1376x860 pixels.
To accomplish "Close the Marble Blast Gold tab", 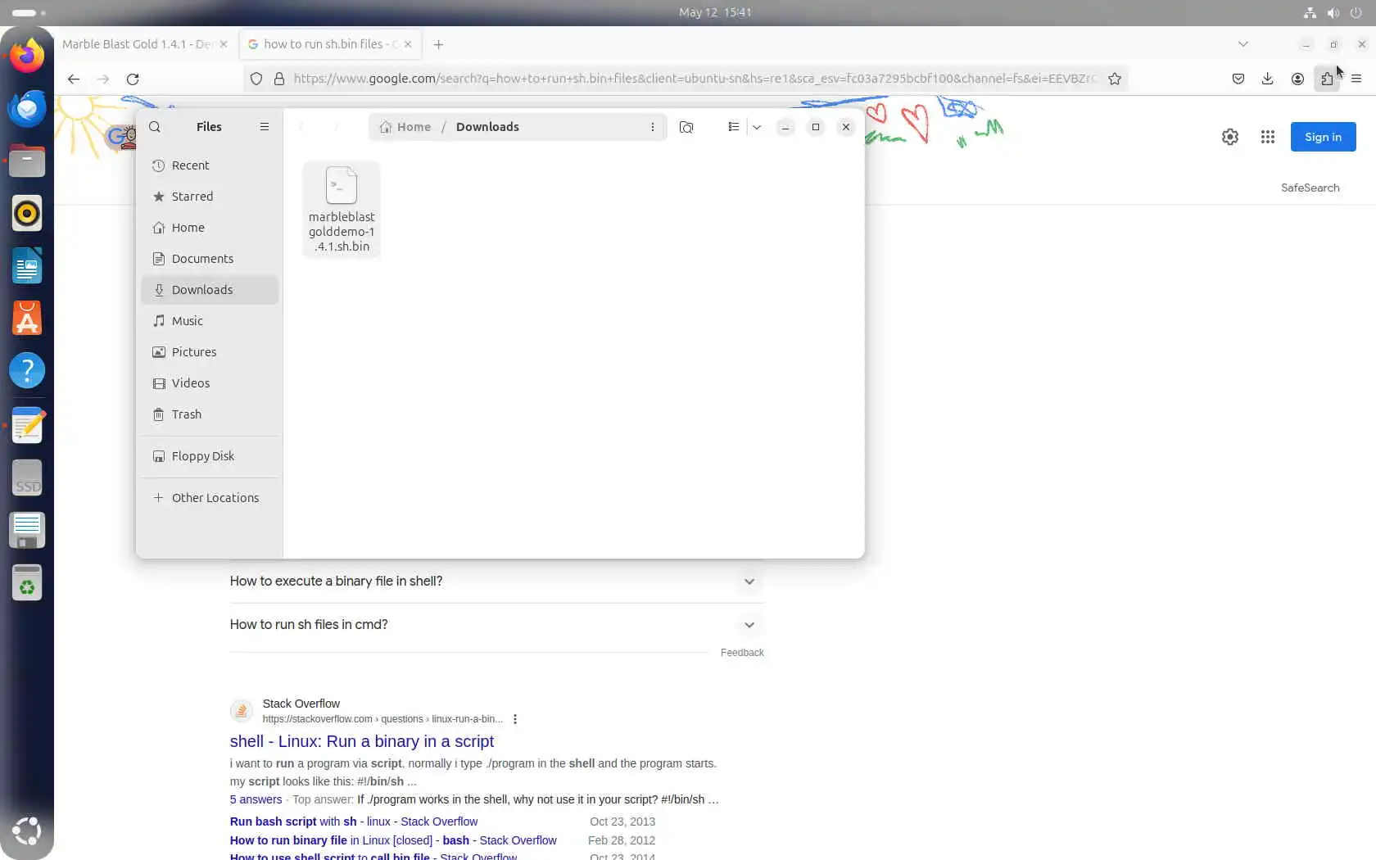I will pos(224,44).
